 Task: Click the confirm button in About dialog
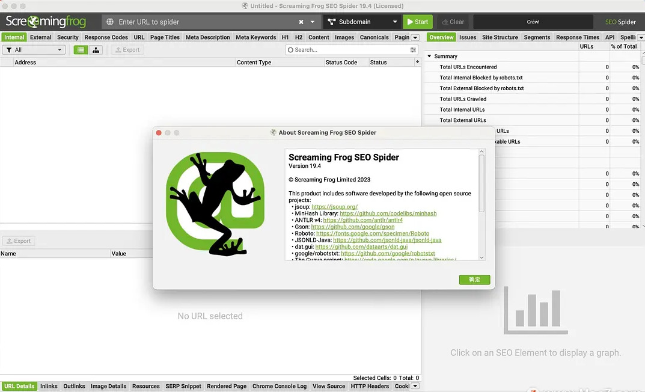(474, 280)
